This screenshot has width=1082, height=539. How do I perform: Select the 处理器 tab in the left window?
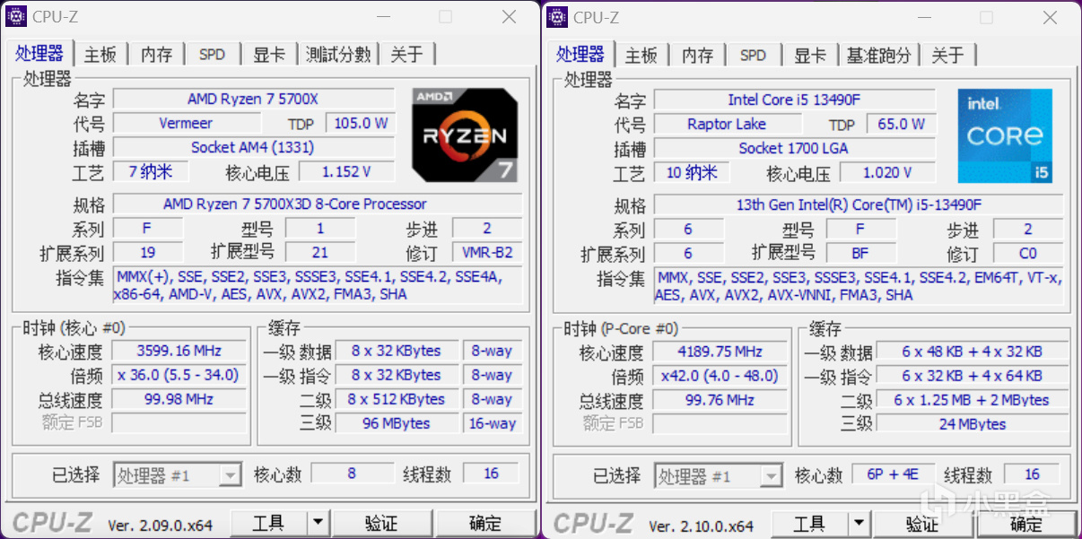39,53
